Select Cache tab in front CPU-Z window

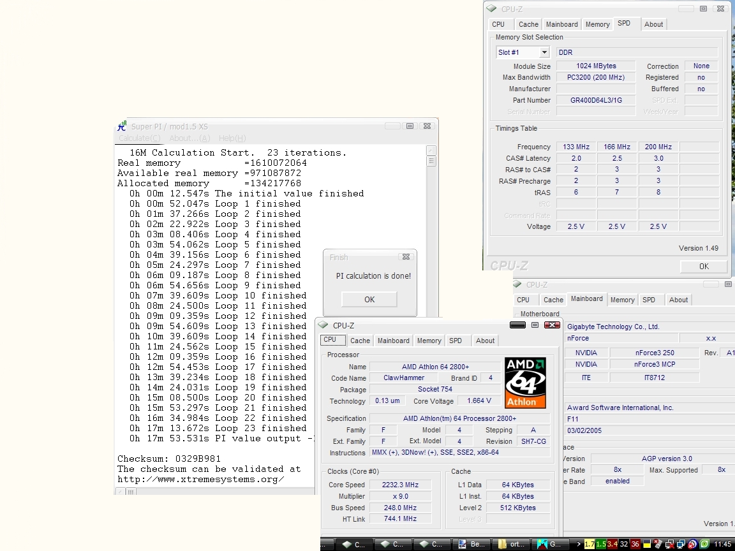360,341
